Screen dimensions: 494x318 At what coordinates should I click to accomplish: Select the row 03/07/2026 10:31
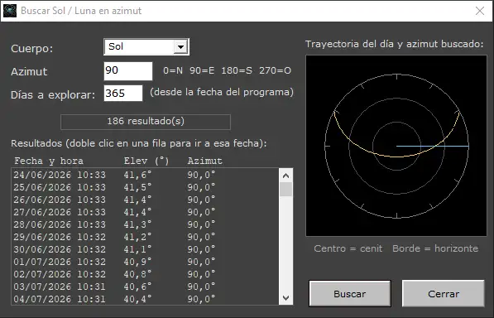[x=145, y=287]
